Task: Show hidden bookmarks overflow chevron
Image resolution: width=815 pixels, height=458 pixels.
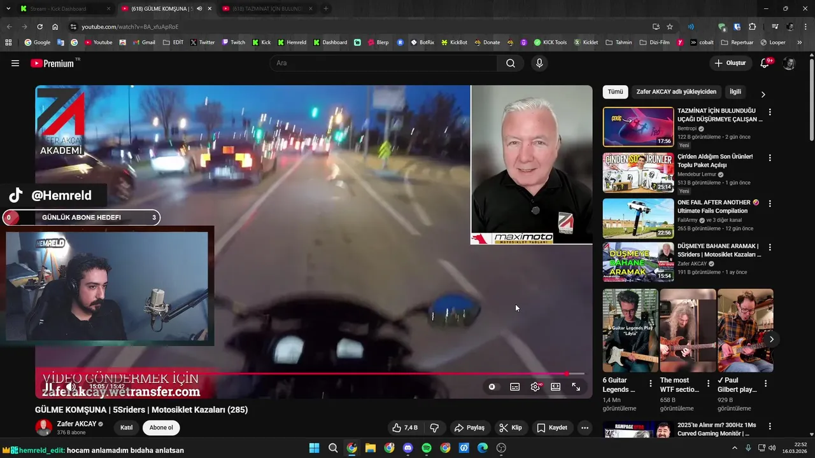Action: (800, 43)
